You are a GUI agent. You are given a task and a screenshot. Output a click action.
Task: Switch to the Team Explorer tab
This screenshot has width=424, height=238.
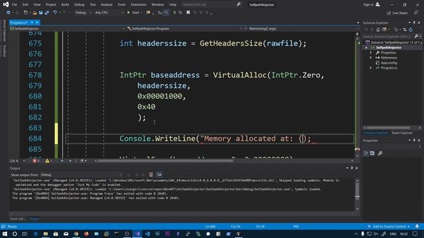[x=402, y=133]
